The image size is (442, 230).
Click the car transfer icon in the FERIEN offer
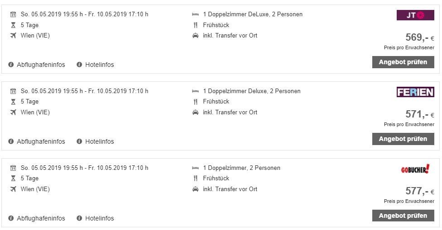pyautogui.click(x=195, y=113)
